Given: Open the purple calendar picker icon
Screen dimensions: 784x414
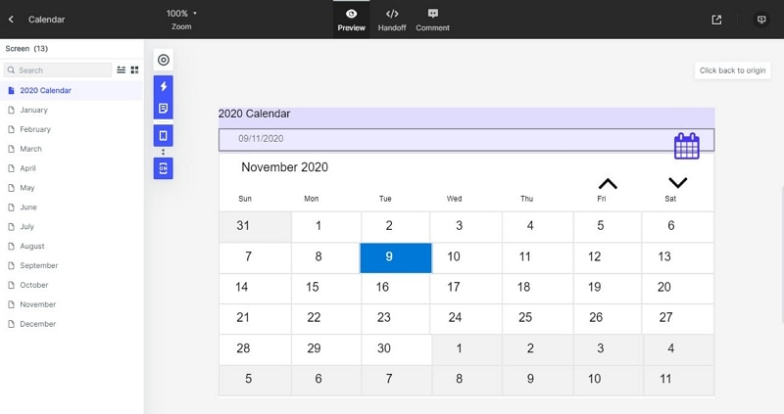Looking at the screenshot, I should click(686, 146).
